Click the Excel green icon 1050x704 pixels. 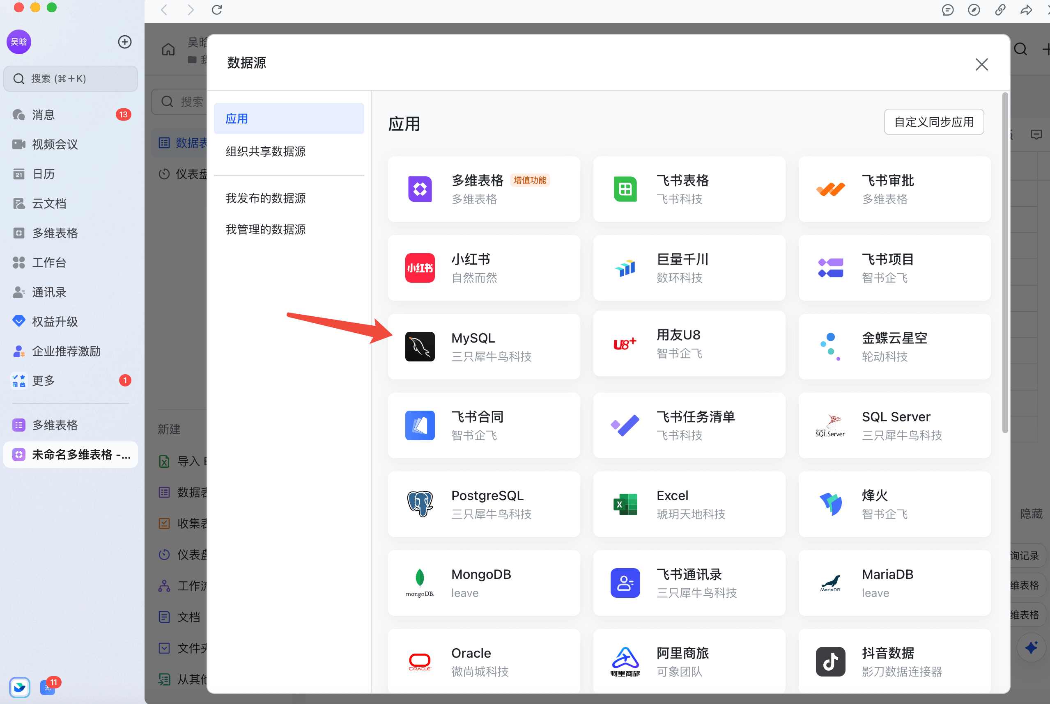[625, 504]
